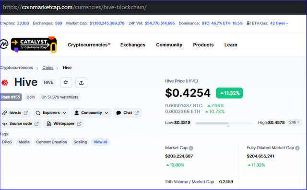Click the On 51,379 watchlists badge
Viewport: 307px width, 190px height.
(x=59, y=97)
